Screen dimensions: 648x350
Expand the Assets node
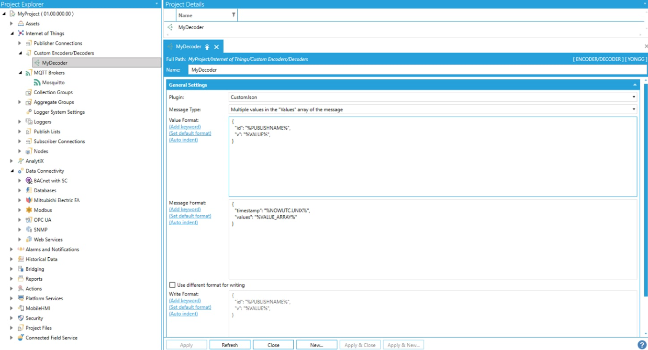[12, 23]
